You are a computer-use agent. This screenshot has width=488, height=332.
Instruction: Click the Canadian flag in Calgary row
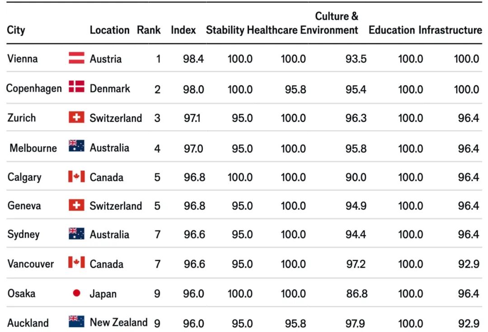tap(76, 176)
